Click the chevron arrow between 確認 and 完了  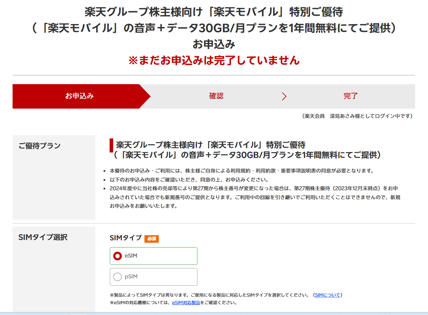click(x=284, y=96)
